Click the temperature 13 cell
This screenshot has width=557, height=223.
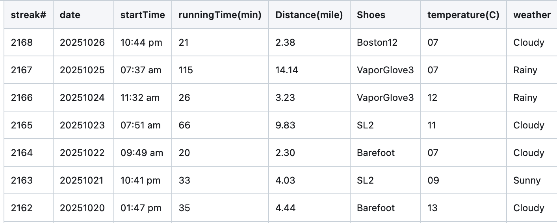tap(433, 208)
